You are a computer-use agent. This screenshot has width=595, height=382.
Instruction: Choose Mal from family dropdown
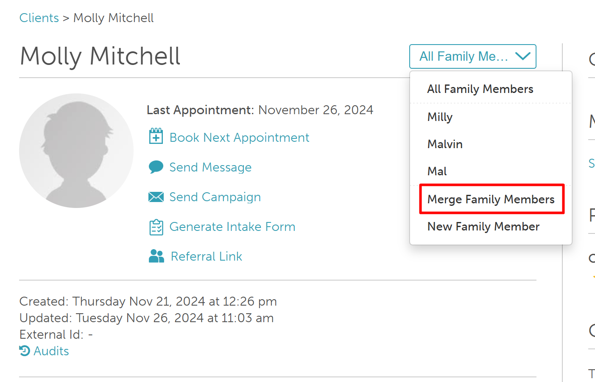click(x=437, y=171)
